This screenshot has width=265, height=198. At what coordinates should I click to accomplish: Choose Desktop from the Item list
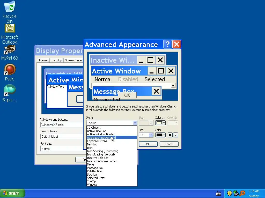click(112, 144)
